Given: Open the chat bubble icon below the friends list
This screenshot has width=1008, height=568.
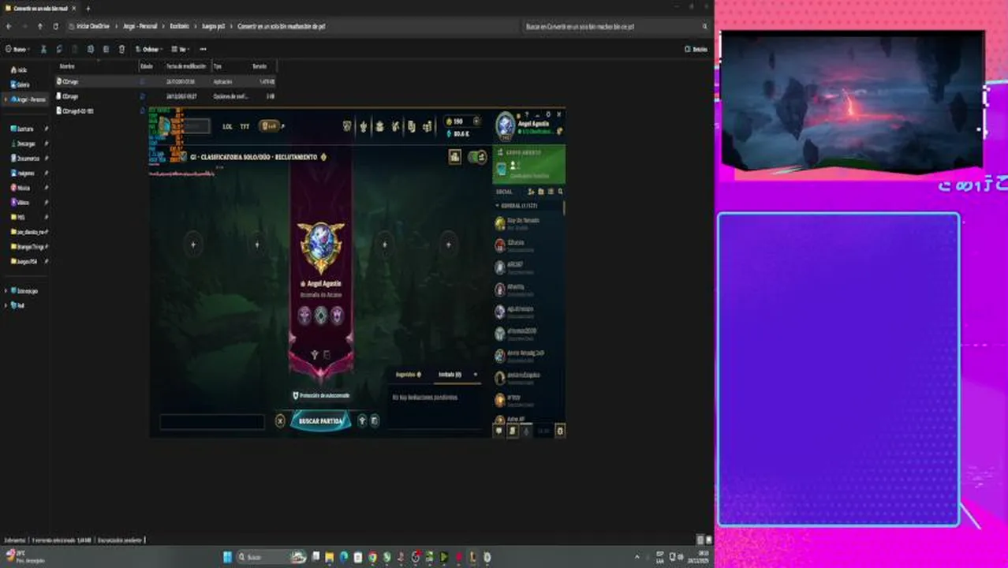Looking at the screenshot, I should 498,431.
